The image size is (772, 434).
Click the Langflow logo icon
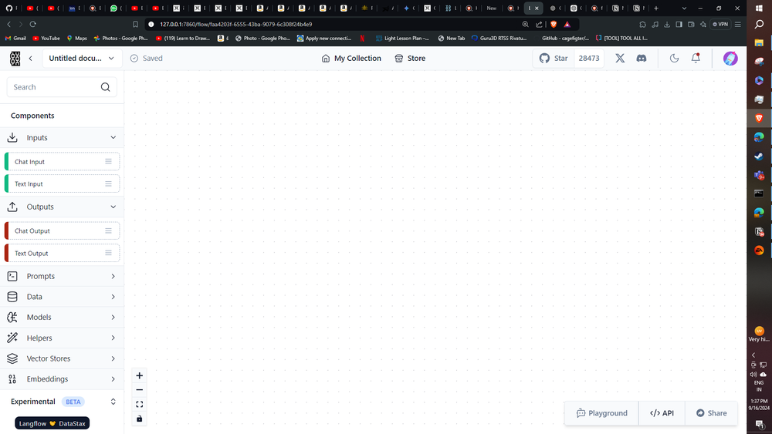[x=15, y=59]
